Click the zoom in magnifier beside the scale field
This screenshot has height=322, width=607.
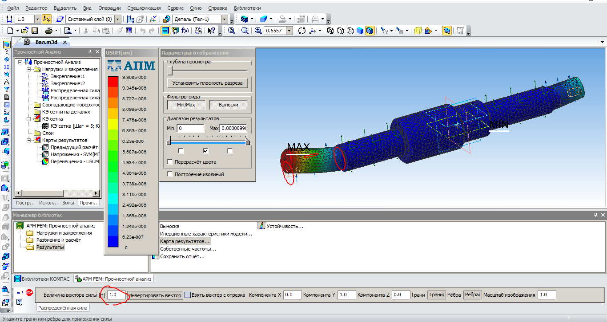click(258, 31)
